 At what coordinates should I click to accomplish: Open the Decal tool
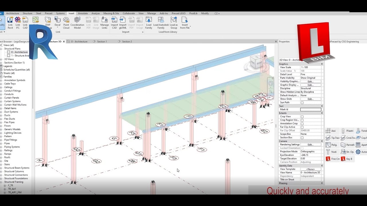58,21
